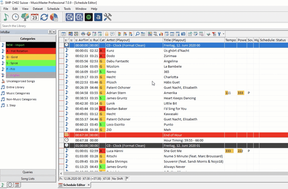Select the G - Gold category
The width and height of the screenshot is (288, 189).
click(x=31, y=57)
